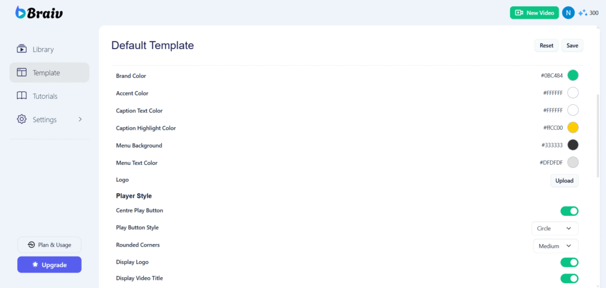
Task: Open the Tutorials menu item
Action: coord(45,96)
